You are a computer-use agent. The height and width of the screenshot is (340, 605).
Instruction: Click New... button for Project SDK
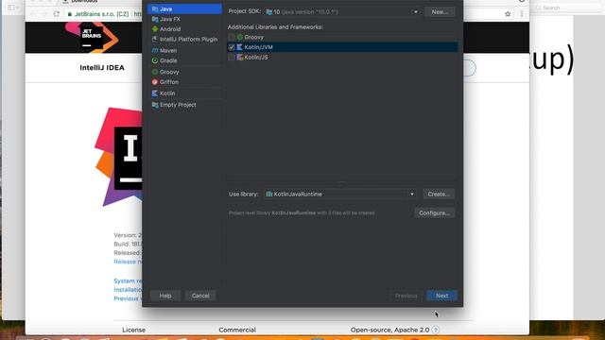pyautogui.click(x=440, y=11)
